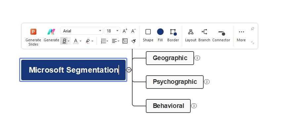
Task: Open the Shape options
Action: click(148, 35)
